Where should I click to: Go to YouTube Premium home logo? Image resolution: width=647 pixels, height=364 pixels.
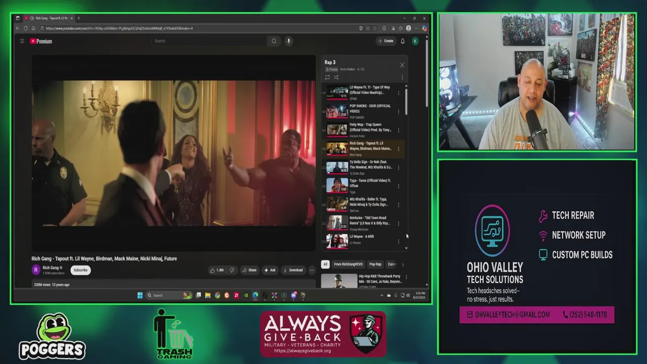tap(41, 41)
